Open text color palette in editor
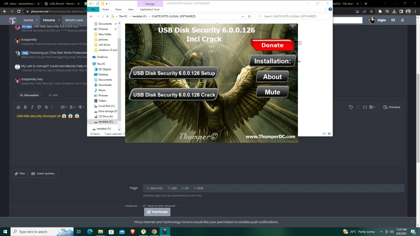420x236 pixels. [x=39, y=107]
